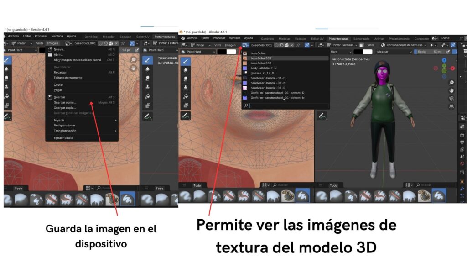
Task: Open Pintar mode dropdown in right screenshot
Action: click(x=200, y=45)
